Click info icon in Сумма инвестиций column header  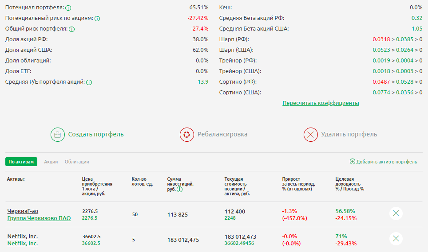click(x=179, y=190)
